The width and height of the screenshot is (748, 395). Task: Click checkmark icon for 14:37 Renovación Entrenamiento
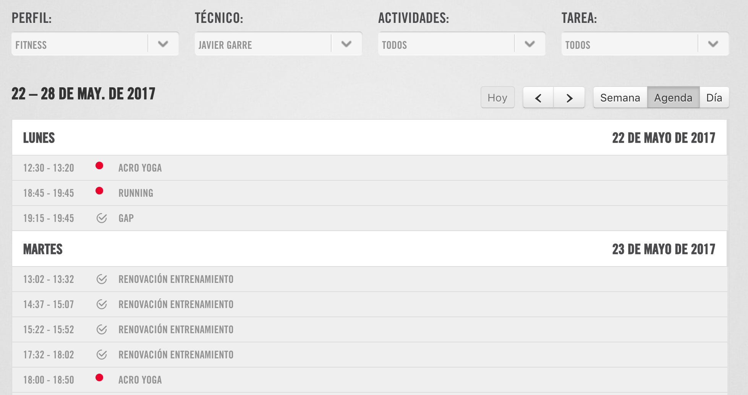point(102,304)
